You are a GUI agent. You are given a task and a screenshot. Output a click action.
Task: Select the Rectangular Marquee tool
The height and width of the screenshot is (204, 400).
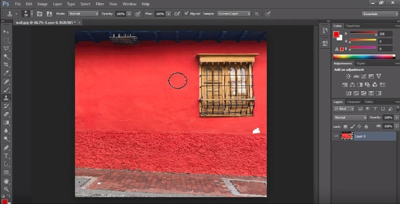coord(6,40)
